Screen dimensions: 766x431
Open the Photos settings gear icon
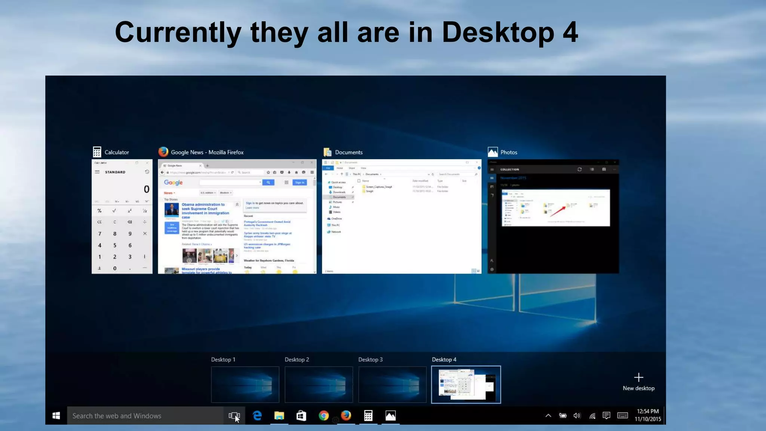point(492,269)
